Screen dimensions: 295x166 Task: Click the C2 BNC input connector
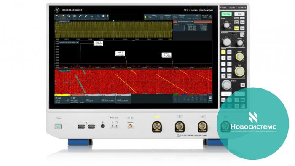(x=180, y=126)
